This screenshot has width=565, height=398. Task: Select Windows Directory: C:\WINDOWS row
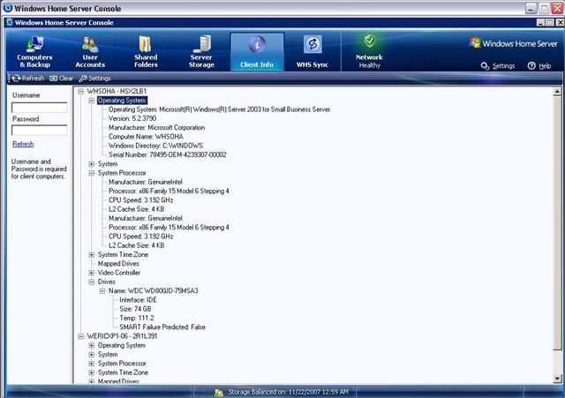click(155, 146)
